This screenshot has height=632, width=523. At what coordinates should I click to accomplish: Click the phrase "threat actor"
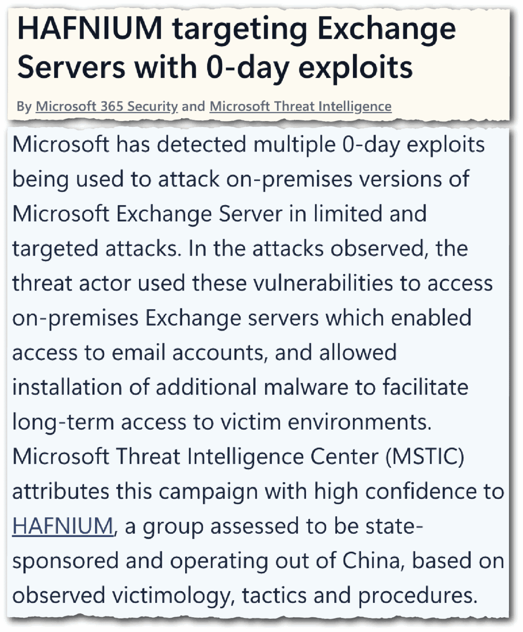click(71, 283)
